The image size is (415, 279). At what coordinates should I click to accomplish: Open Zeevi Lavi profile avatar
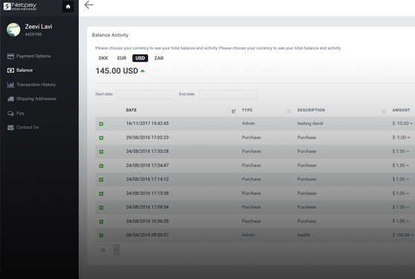tap(13, 29)
